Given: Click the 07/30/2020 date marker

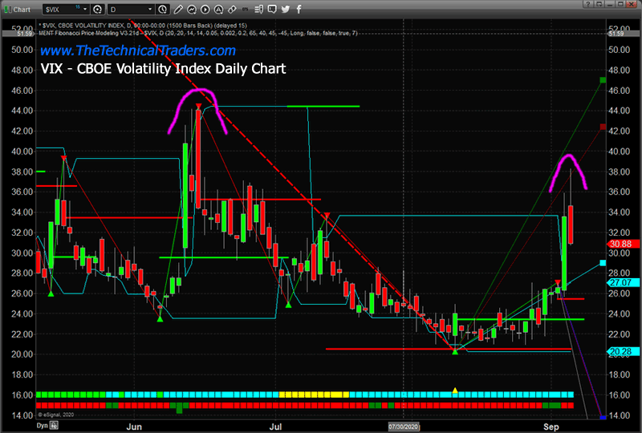Looking at the screenshot, I should pyautogui.click(x=404, y=427).
